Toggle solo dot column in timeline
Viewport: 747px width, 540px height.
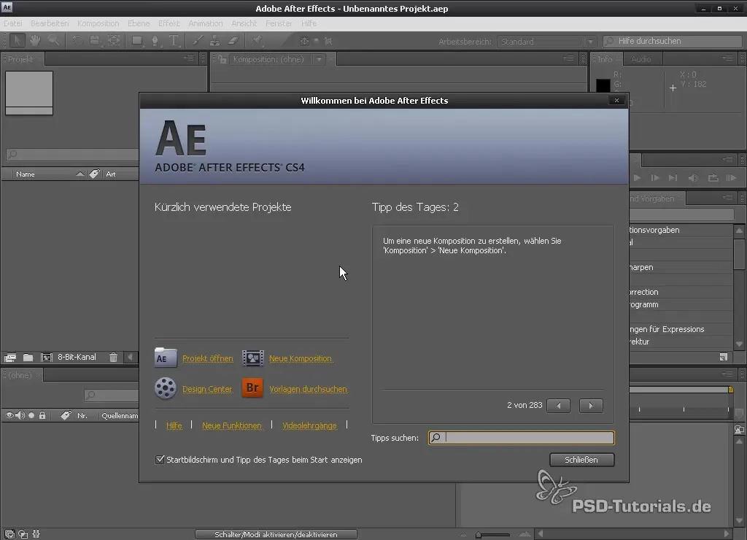click(31, 415)
